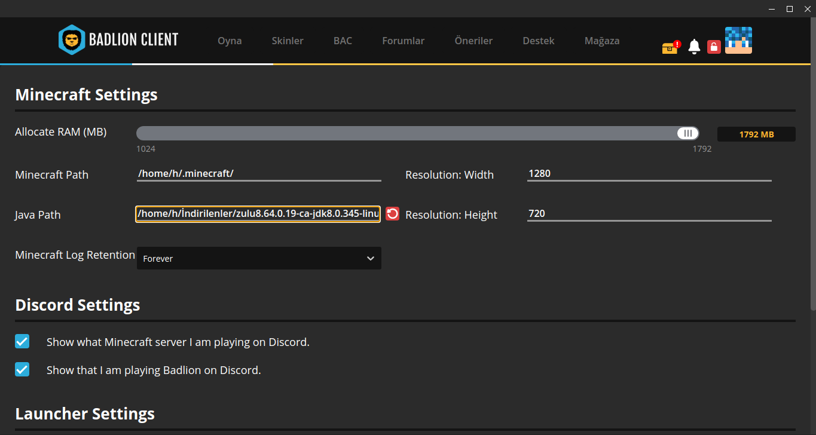Click the Badlion Client lion logo
This screenshot has height=435, width=816.
coord(71,40)
